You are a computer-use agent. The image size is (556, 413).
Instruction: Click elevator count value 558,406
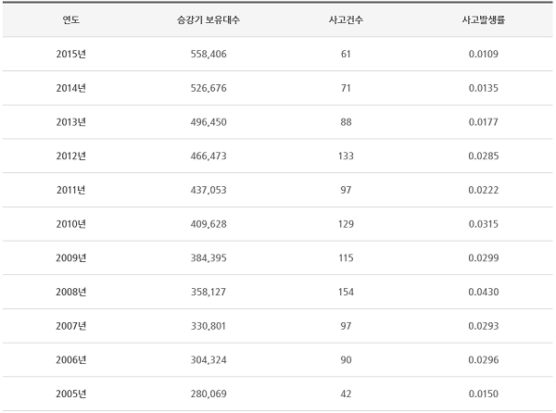pos(207,54)
